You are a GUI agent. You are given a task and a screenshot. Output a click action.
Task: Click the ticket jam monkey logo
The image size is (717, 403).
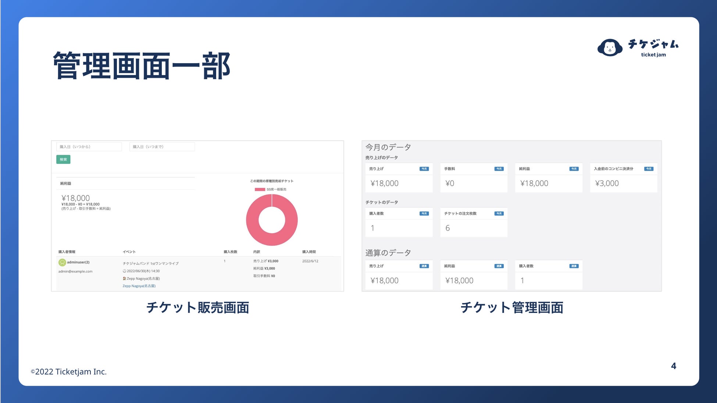pyautogui.click(x=610, y=47)
